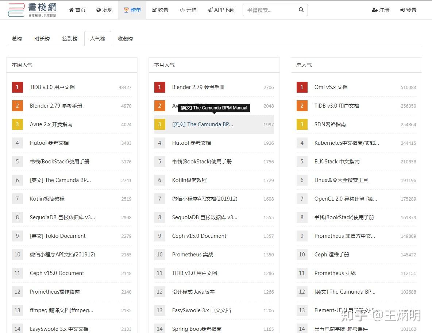Screen dimensions: 432x333
Task: Open total-rank [英文] The Camunda BP... entry
Action: (345, 292)
